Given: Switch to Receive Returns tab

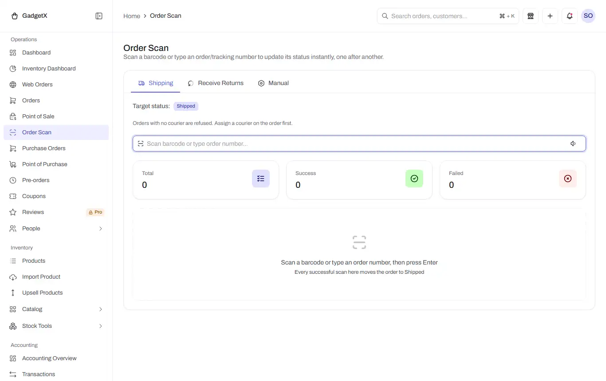Looking at the screenshot, I should 216,83.
